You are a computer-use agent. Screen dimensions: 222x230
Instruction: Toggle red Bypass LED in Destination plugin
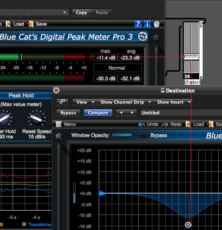coord(144,135)
